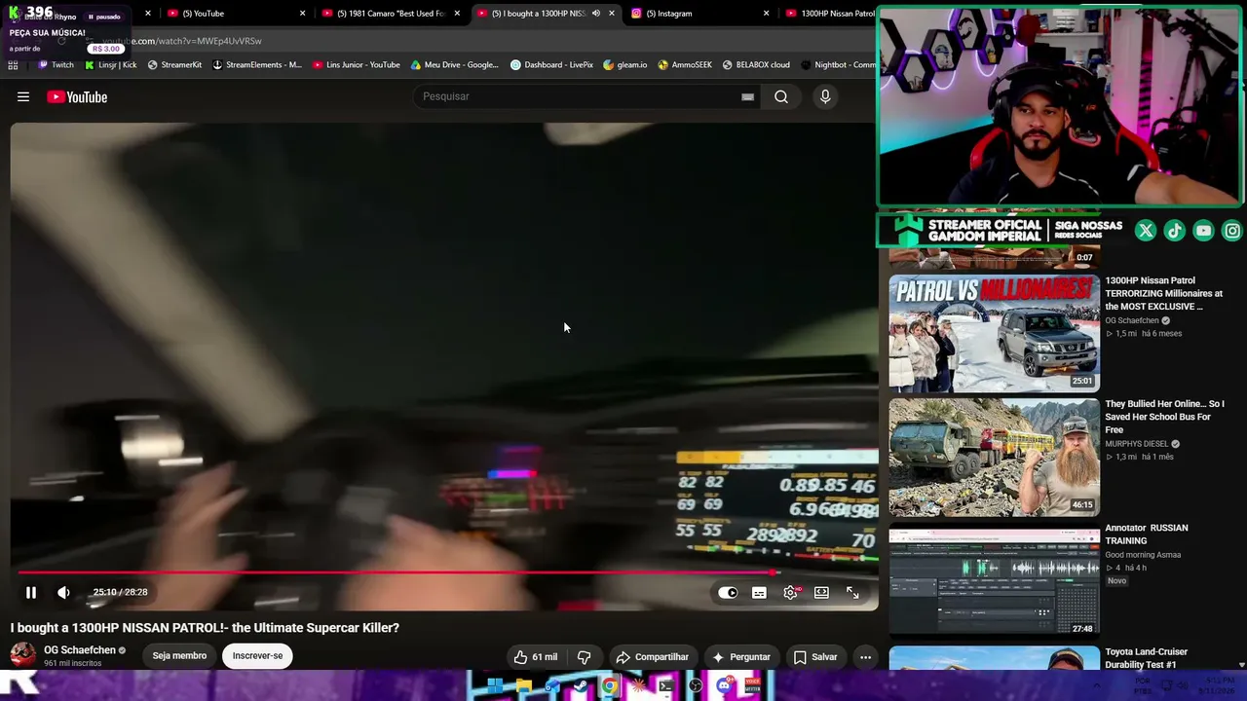Open the 'Meu Drive - Google...' bookmark
Screen dimensions: 1247x701
tap(455, 65)
